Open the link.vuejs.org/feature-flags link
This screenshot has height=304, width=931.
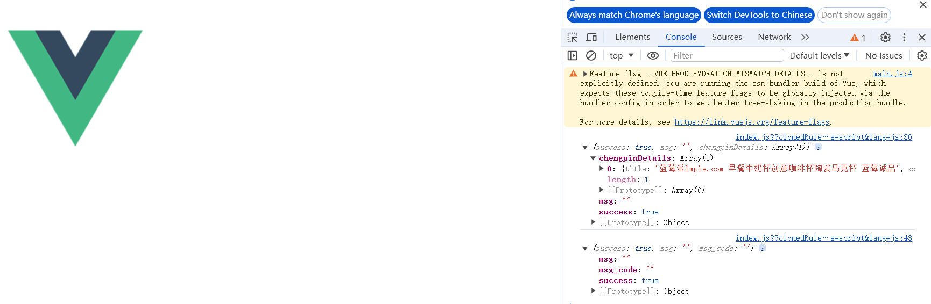[752, 122]
